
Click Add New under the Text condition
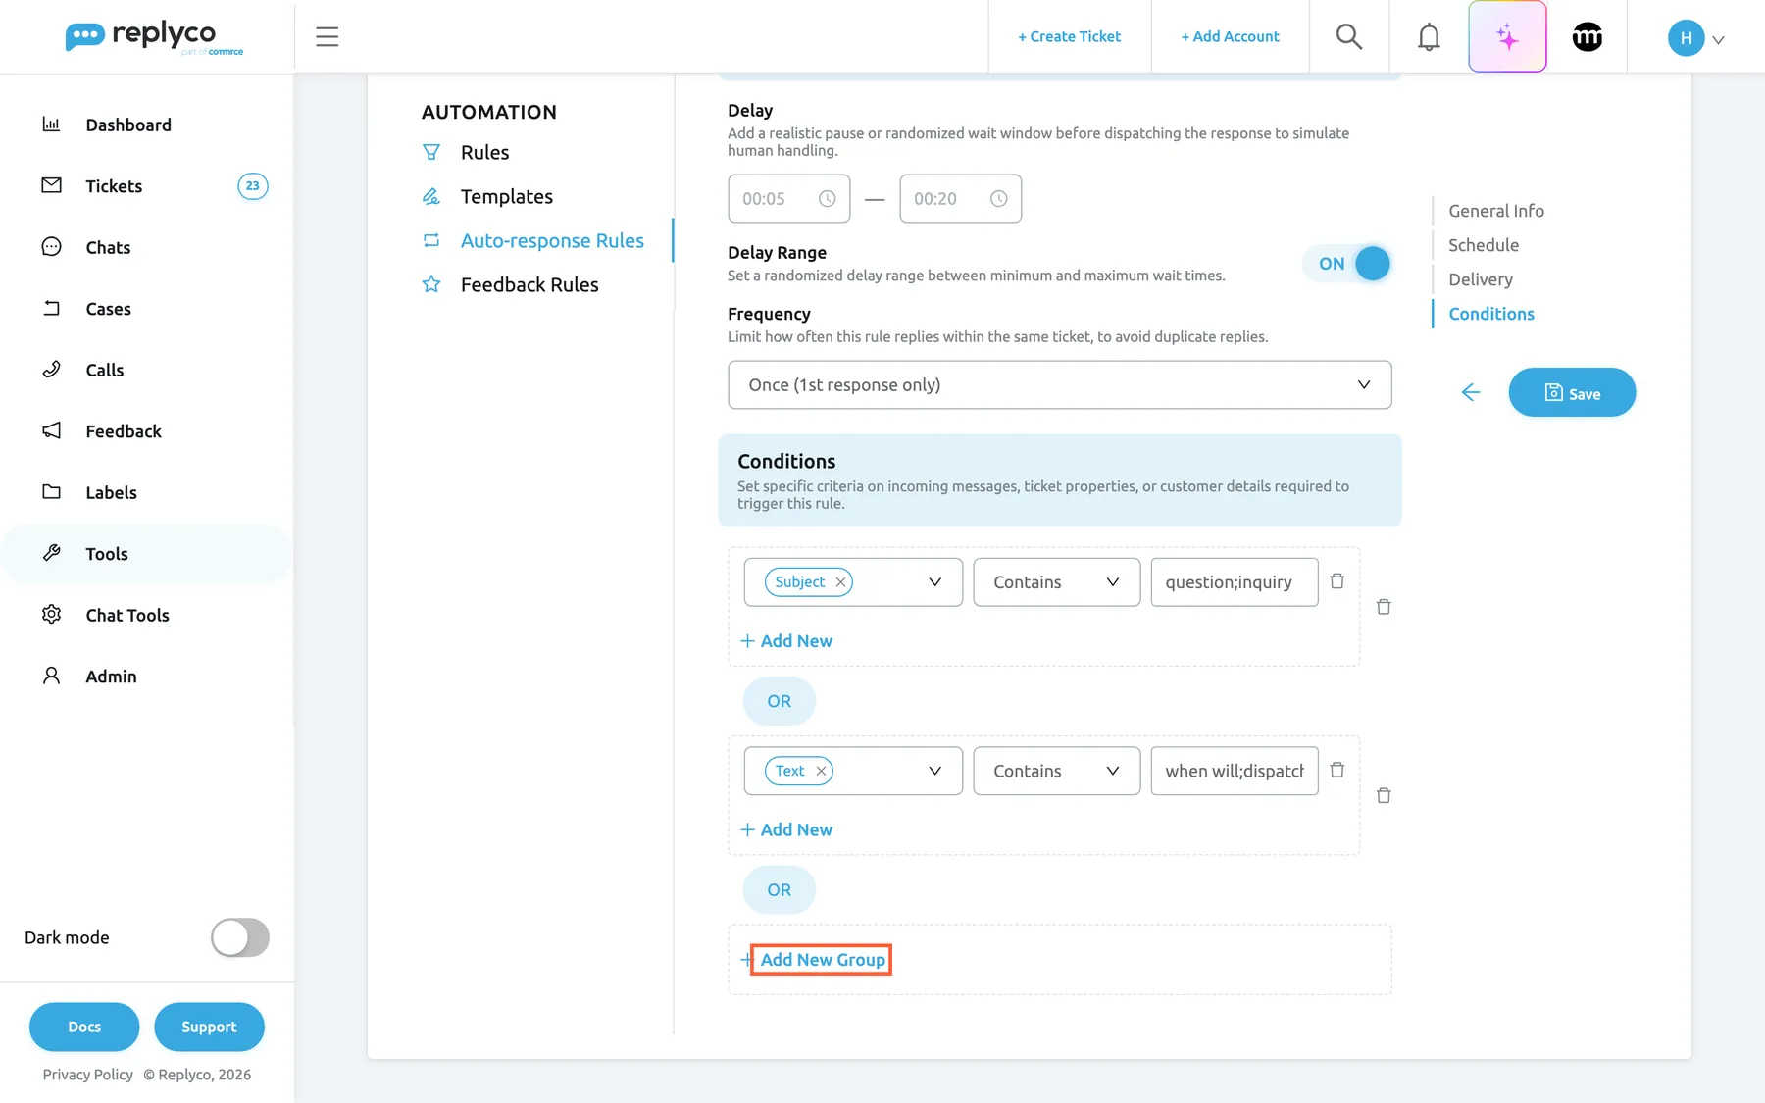pos(786,829)
